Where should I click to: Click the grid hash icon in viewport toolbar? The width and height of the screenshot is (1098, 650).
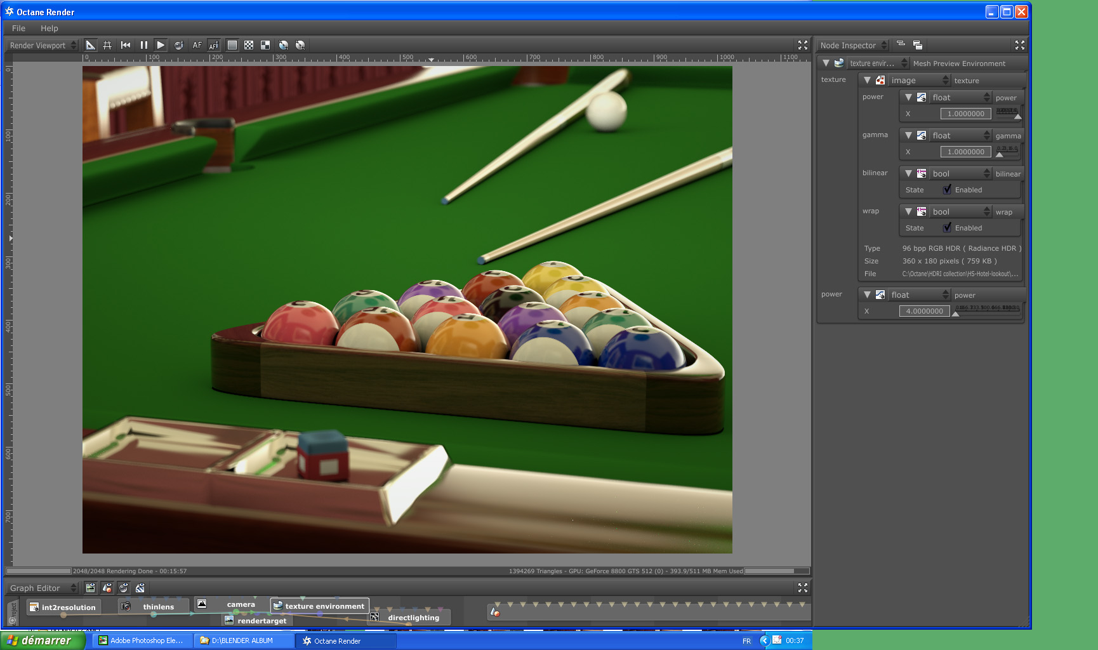107,45
